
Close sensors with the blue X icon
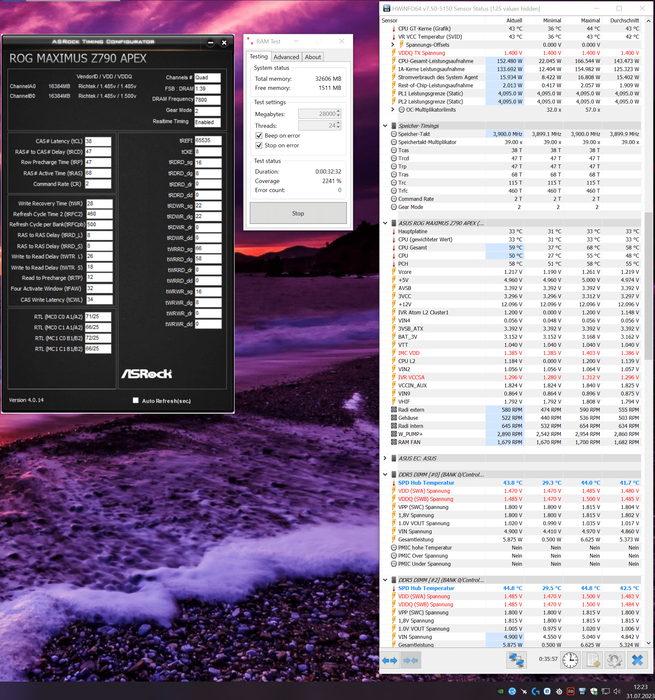pos(637,660)
